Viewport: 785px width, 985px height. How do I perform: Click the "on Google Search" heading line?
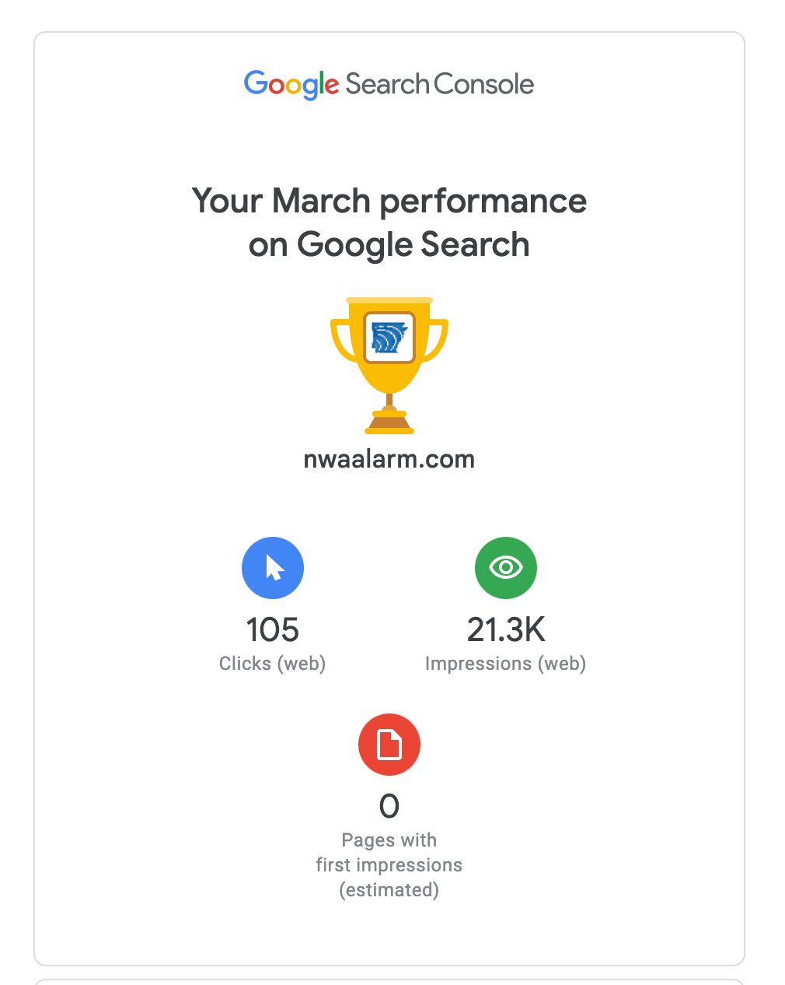pyautogui.click(x=389, y=244)
